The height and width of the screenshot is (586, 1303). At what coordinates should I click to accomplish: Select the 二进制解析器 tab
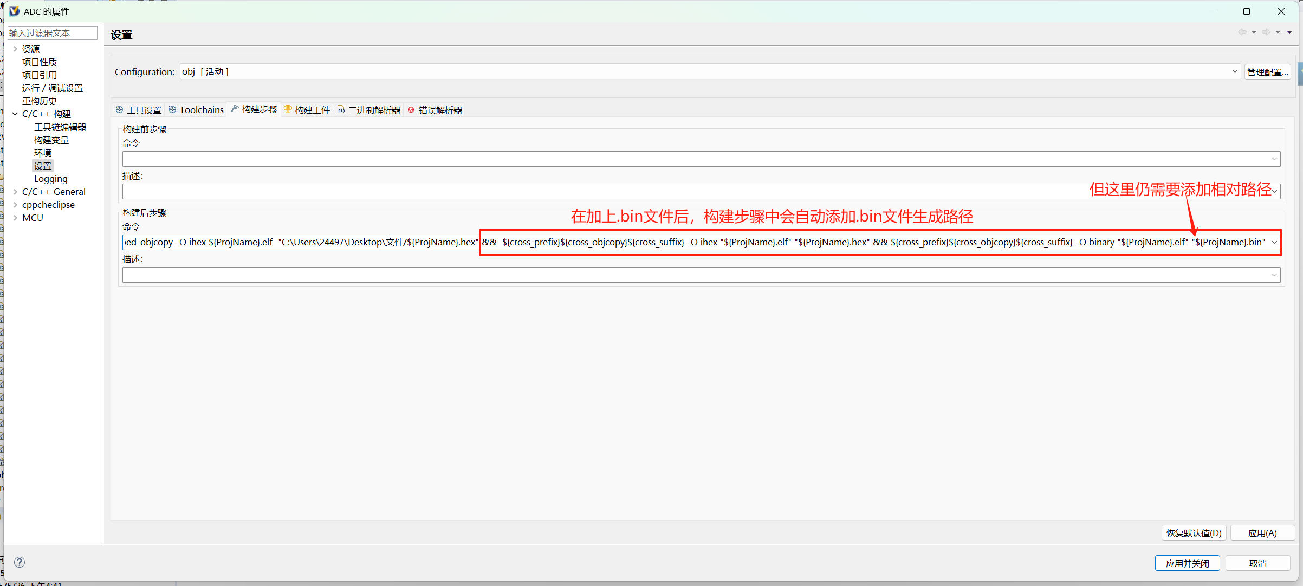(369, 110)
